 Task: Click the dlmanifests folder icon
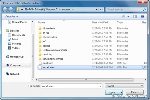[40, 28]
